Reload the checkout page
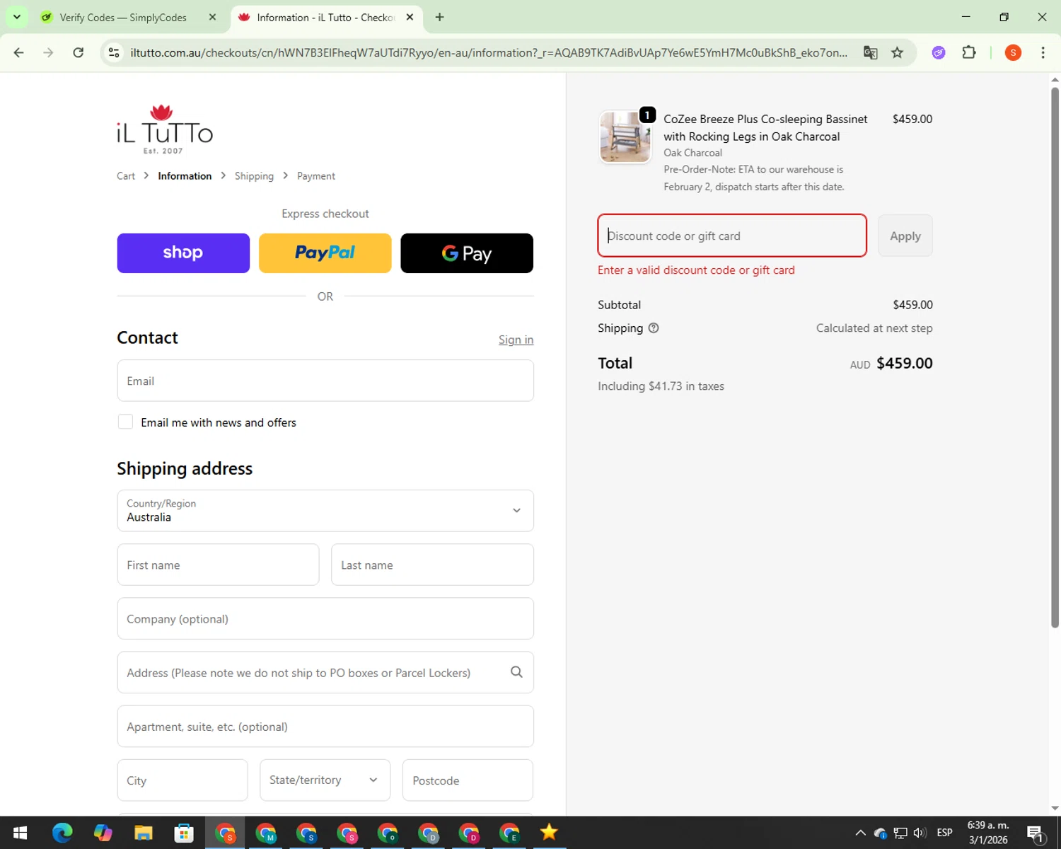This screenshot has width=1061, height=849. (x=79, y=52)
